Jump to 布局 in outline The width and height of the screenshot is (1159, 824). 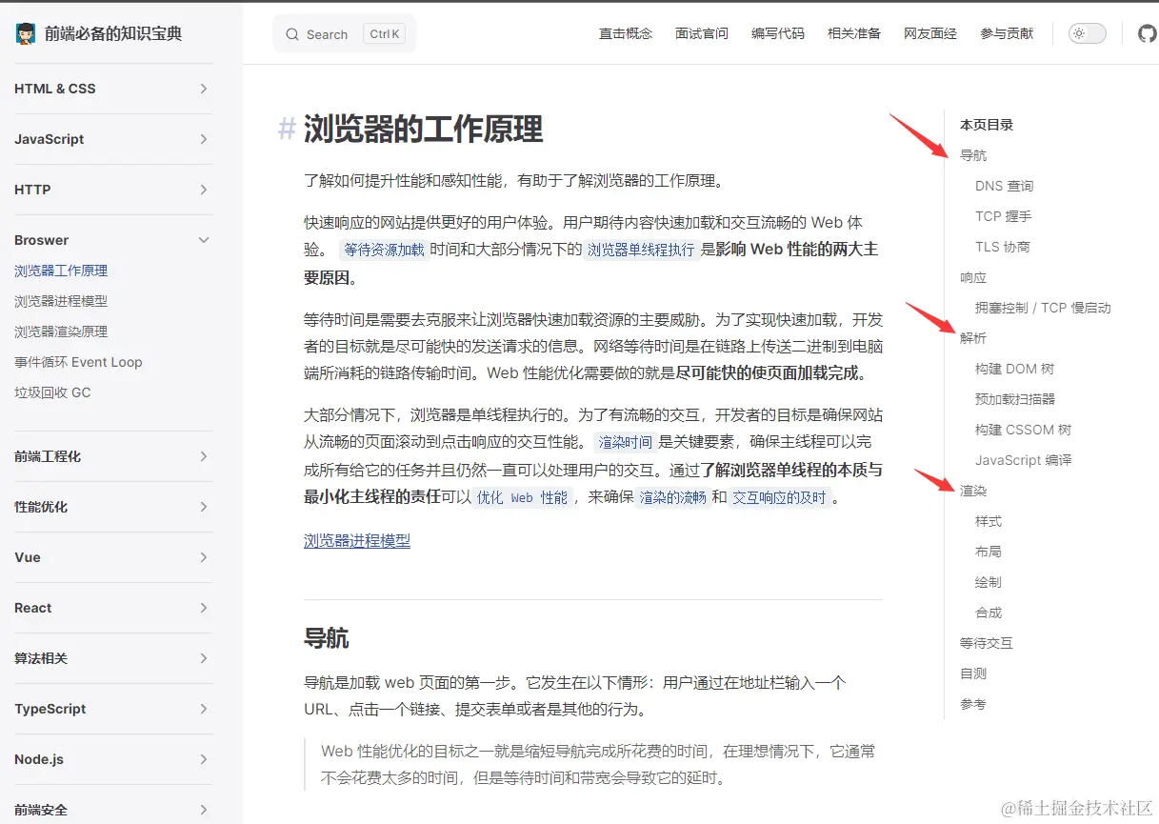point(989,552)
